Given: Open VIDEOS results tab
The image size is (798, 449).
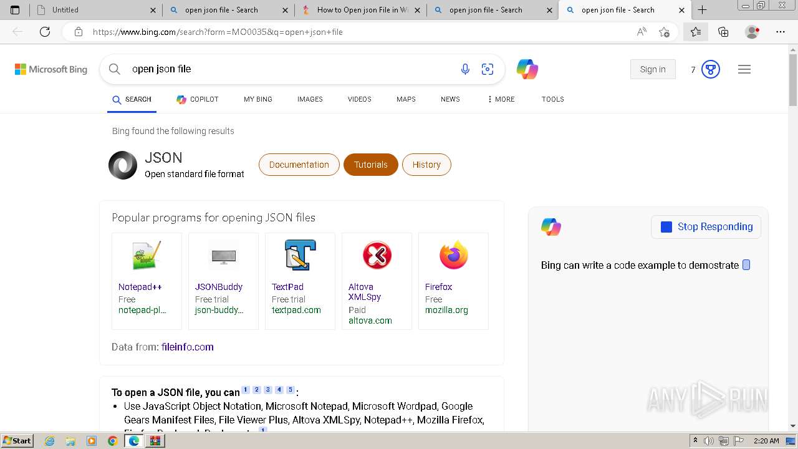Looking at the screenshot, I should (360, 99).
